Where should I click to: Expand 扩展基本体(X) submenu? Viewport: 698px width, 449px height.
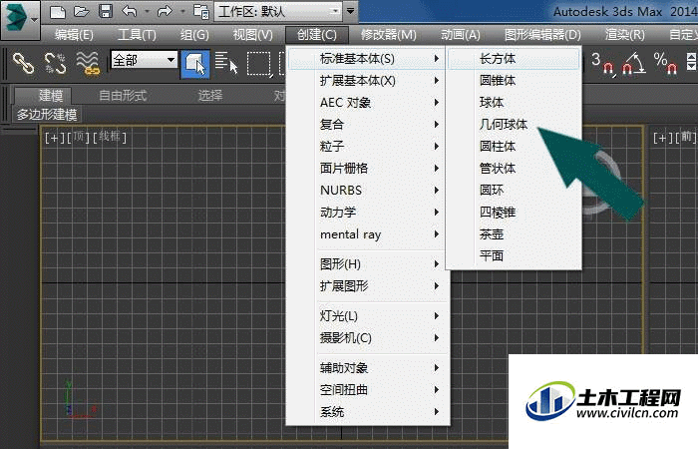pyautogui.click(x=367, y=81)
